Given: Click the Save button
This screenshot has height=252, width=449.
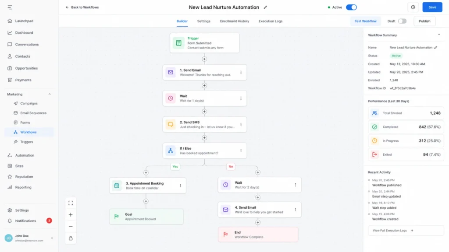Looking at the screenshot, I should click(432, 7).
